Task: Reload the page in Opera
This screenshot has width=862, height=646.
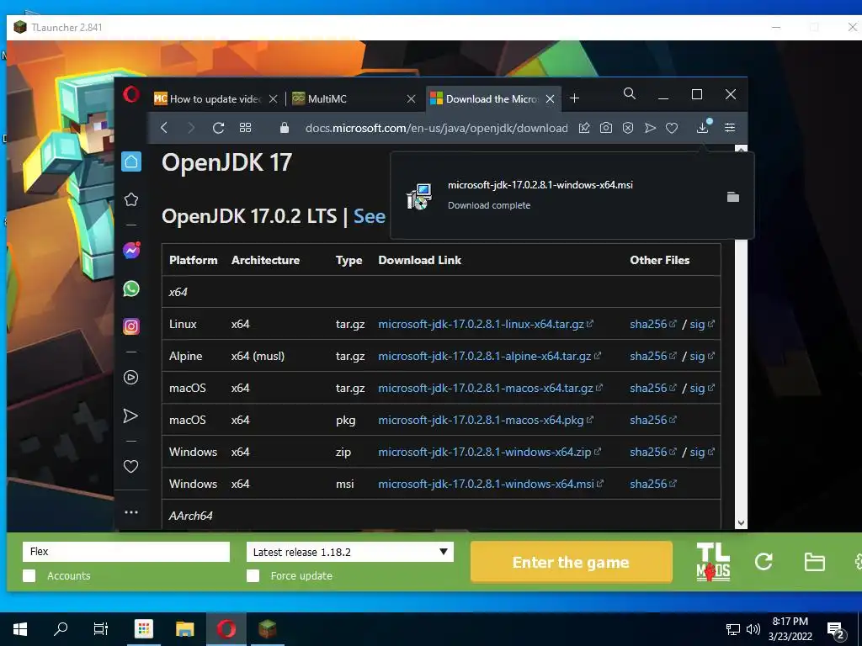Action: point(218,128)
